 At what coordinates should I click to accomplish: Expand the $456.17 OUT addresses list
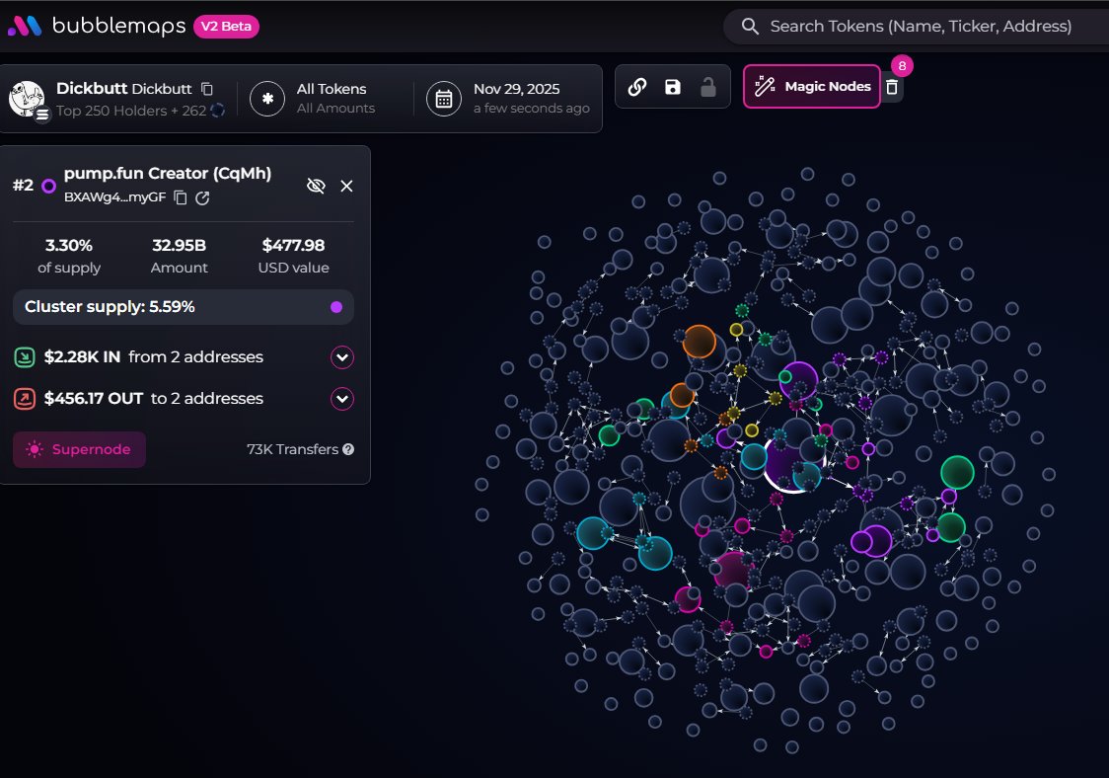click(x=342, y=399)
